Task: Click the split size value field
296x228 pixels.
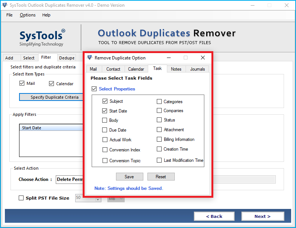Action: point(86,198)
